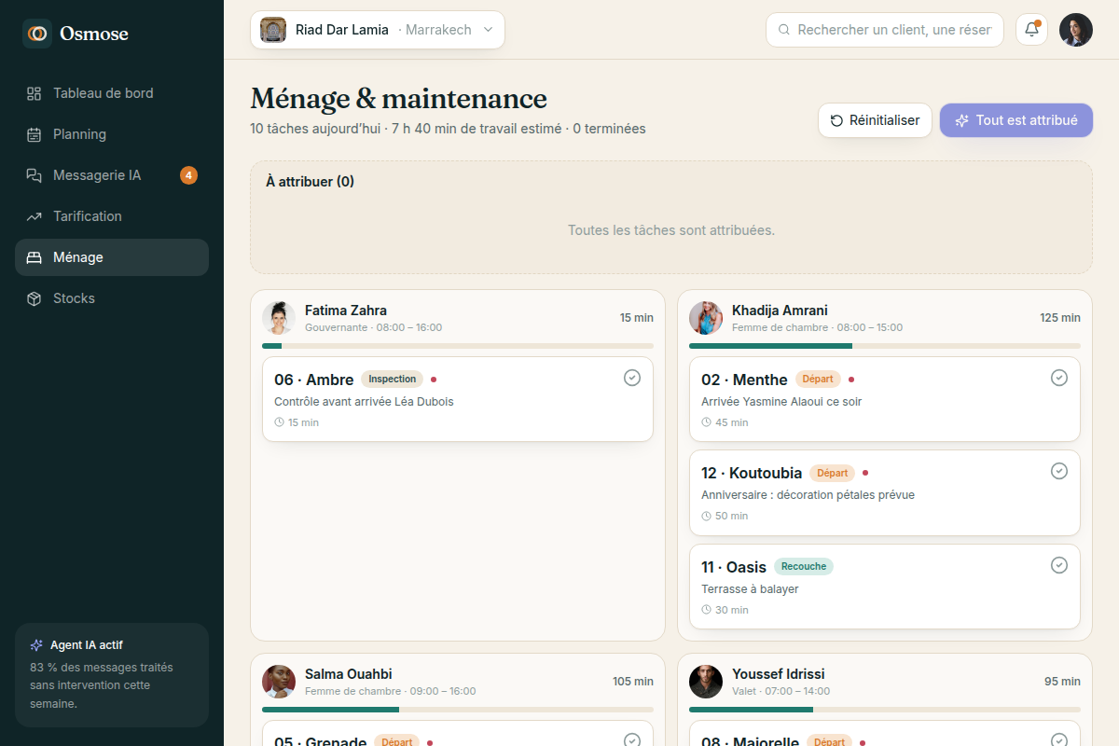Open the user profile avatar
Viewport: 1119px width, 746px height.
[1076, 30]
